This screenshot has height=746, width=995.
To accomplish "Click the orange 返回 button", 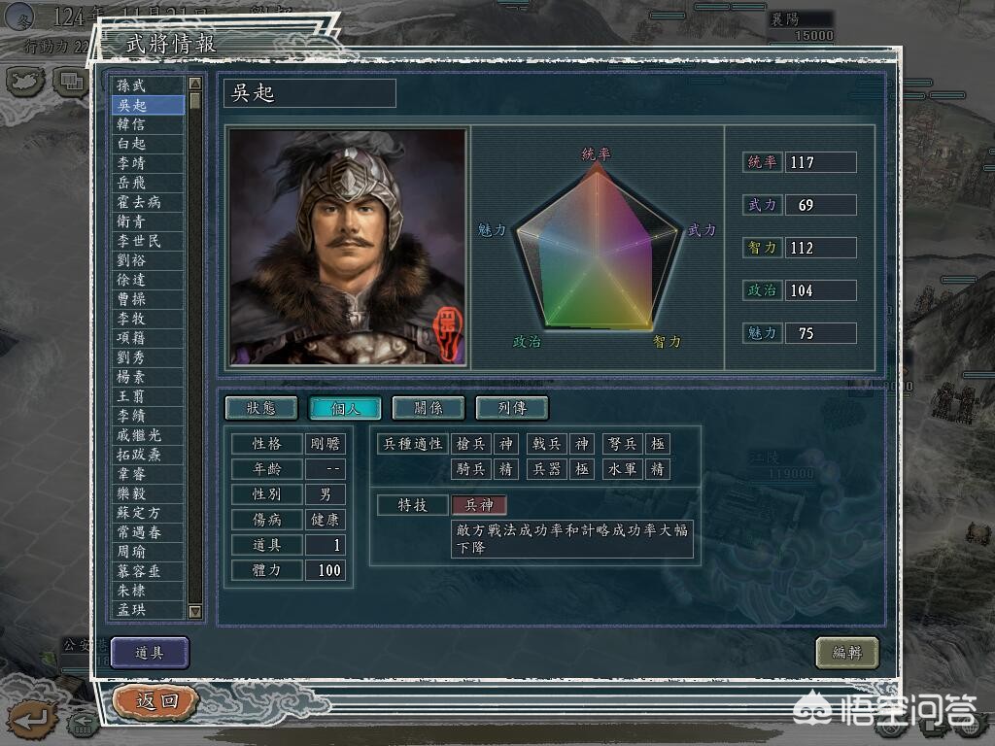I will tap(156, 700).
